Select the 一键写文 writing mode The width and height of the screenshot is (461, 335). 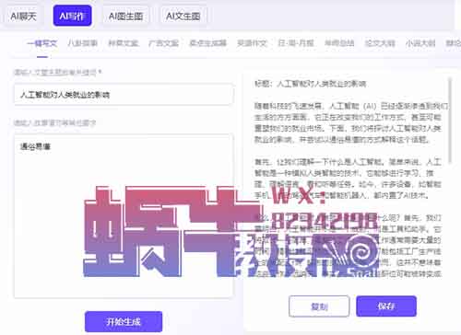pyautogui.click(x=42, y=43)
